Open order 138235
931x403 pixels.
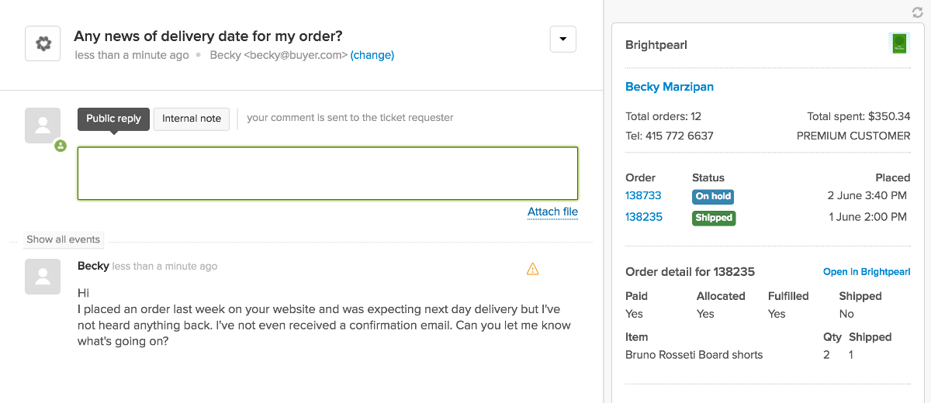click(644, 217)
